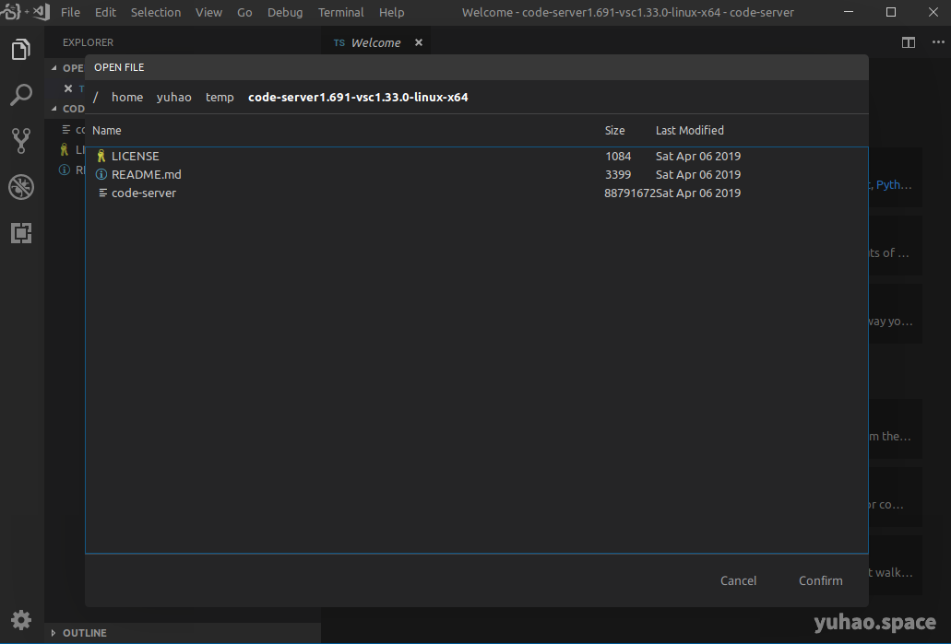Click the Open File dialog title
The width and height of the screenshot is (951, 644).
[119, 67]
